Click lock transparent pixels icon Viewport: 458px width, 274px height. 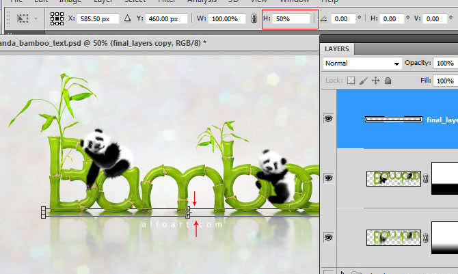click(x=351, y=81)
